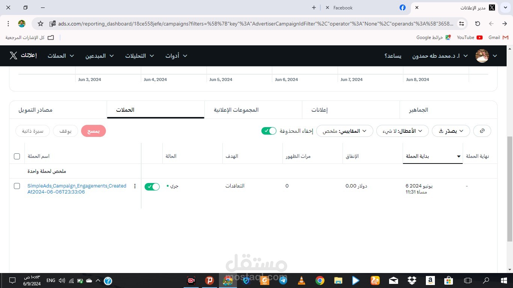Click the سيرة ذاتية button
The width and height of the screenshot is (513, 288).
[x=33, y=131]
